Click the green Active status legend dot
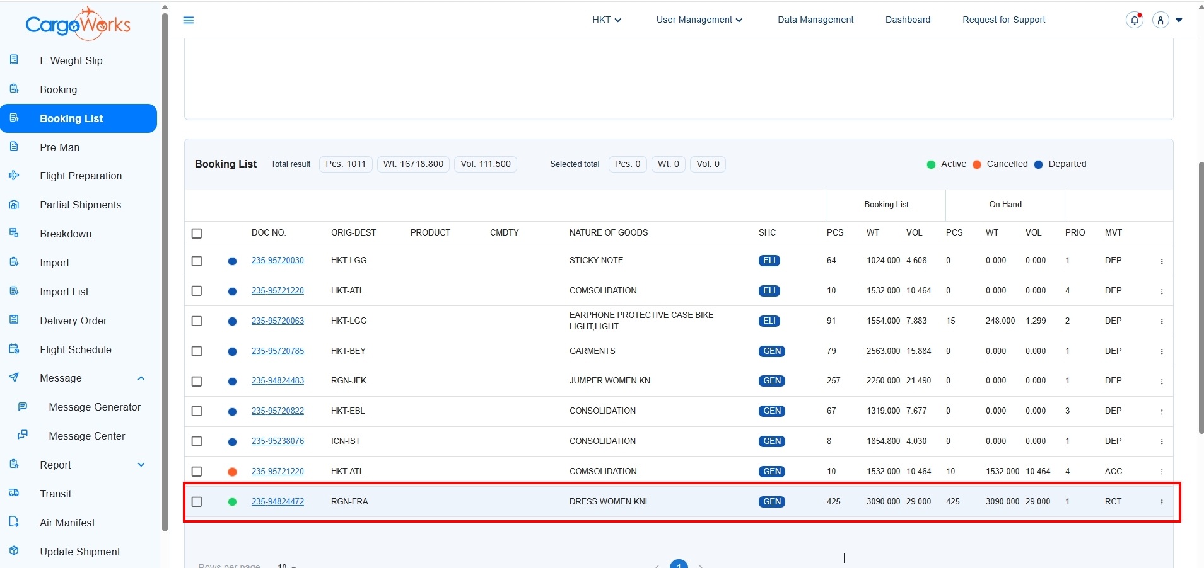The height and width of the screenshot is (568, 1204). [x=931, y=164]
